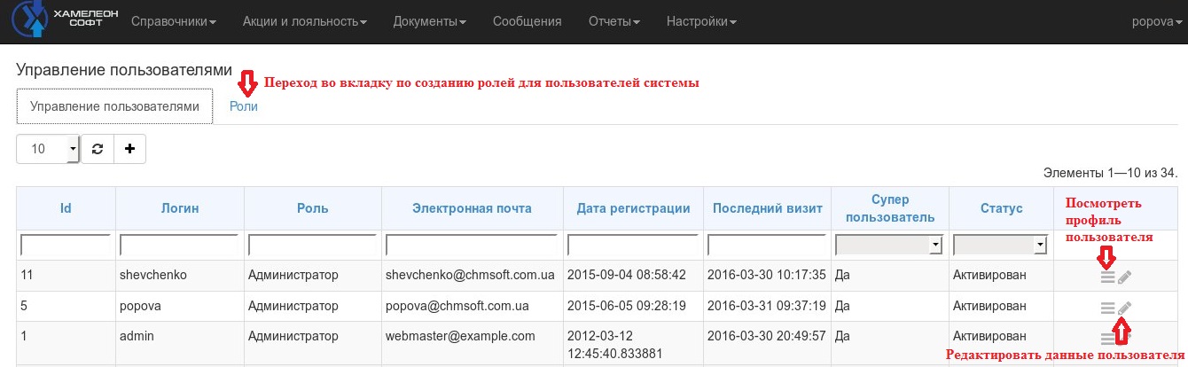The height and width of the screenshot is (367, 1188).
Task: Open the Настройки menu
Action: click(x=701, y=21)
